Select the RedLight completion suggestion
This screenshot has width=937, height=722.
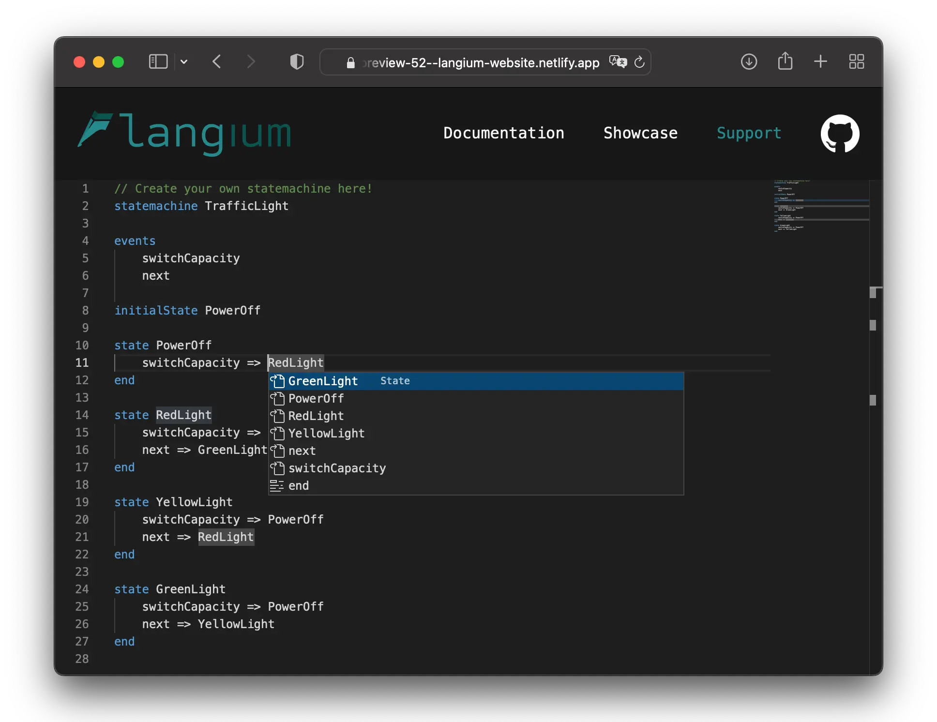(476, 416)
